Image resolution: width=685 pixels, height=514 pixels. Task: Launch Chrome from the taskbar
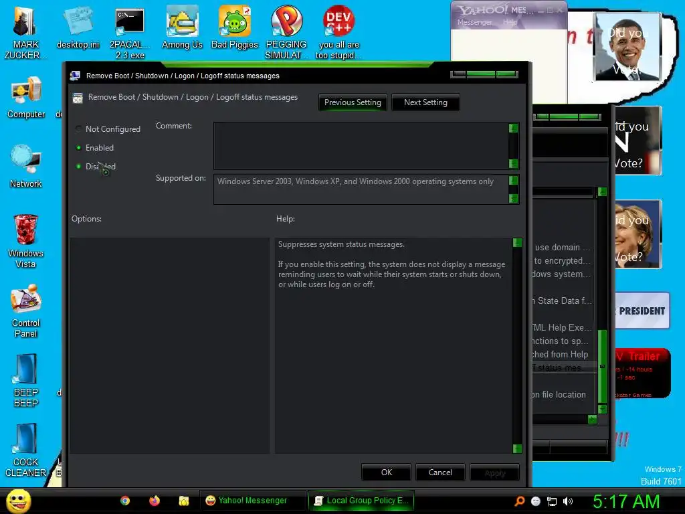point(125,501)
